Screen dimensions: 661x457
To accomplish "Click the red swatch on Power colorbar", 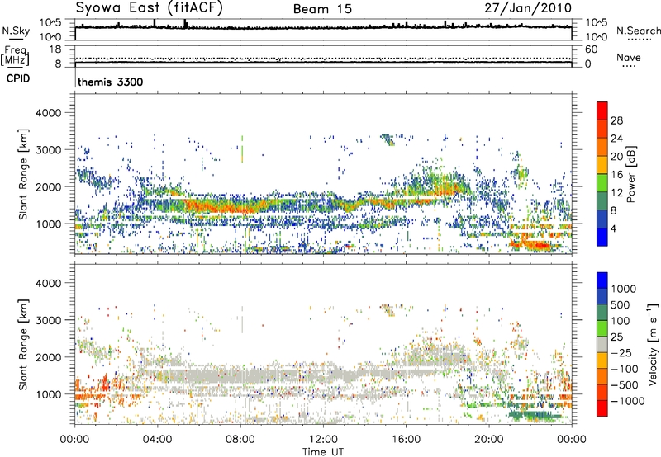I will (x=602, y=111).
